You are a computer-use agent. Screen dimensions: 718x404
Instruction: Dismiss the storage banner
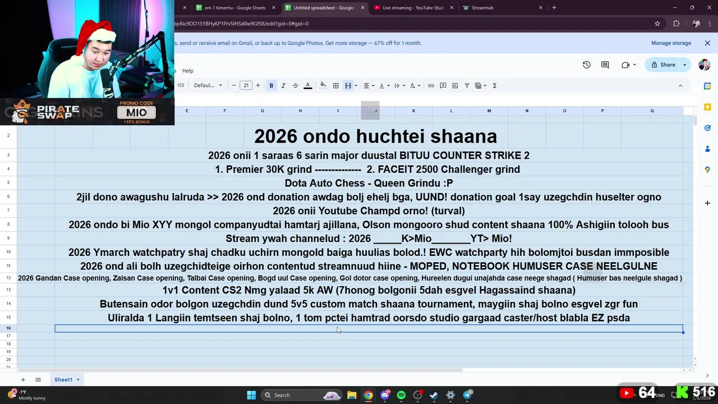707,43
